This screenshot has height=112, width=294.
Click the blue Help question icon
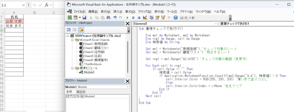coord(175,17)
